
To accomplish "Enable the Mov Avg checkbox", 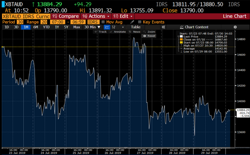I will pyautogui.click(x=103, y=22).
